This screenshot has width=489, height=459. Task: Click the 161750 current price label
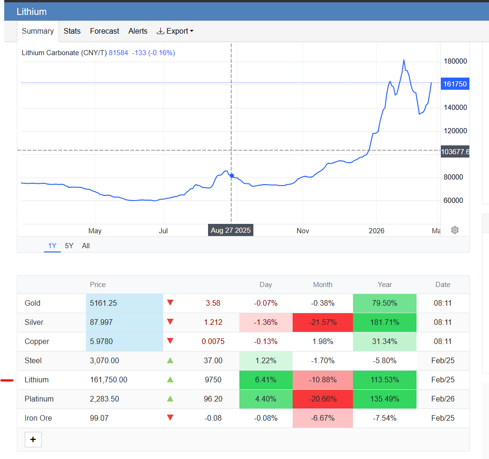point(454,84)
